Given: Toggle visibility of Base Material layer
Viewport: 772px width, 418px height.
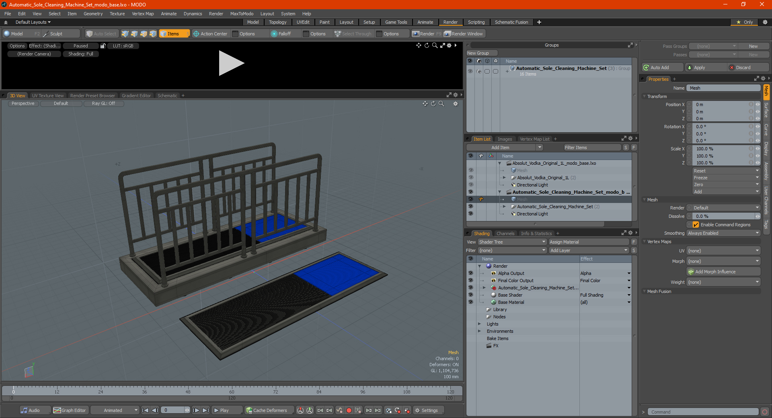Looking at the screenshot, I should pyautogui.click(x=470, y=302).
